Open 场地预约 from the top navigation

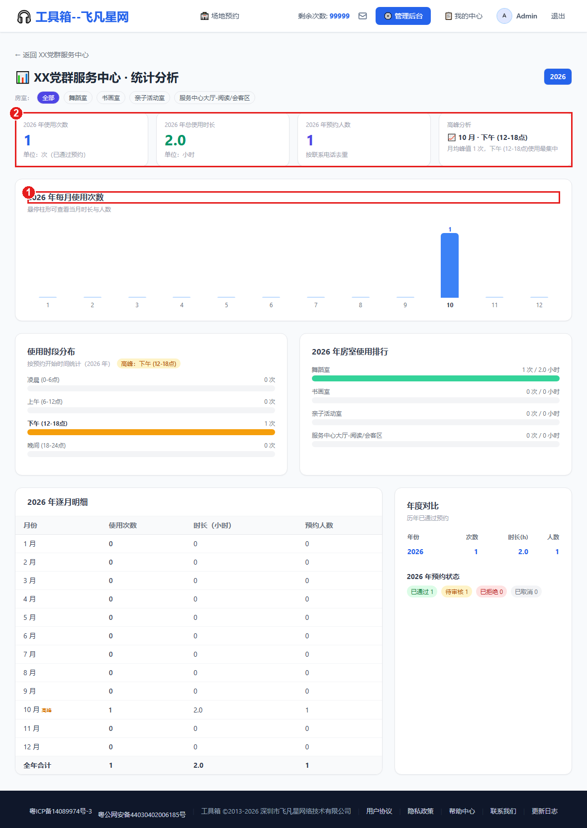220,16
